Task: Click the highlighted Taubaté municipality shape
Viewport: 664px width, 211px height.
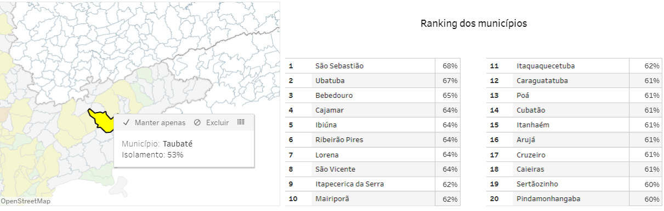Action: pos(101,121)
